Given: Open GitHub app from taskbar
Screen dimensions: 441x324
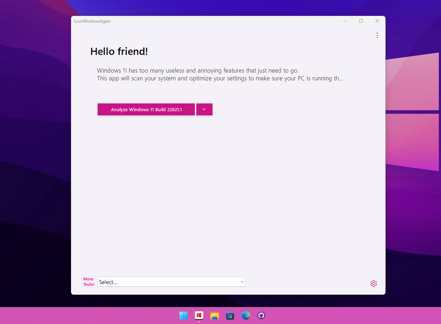Looking at the screenshot, I should click(x=261, y=315).
